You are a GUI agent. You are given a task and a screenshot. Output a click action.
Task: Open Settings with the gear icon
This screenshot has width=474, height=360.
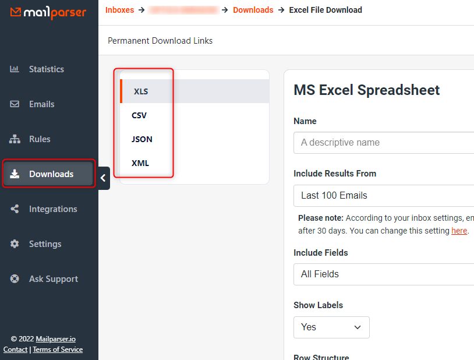coord(14,243)
